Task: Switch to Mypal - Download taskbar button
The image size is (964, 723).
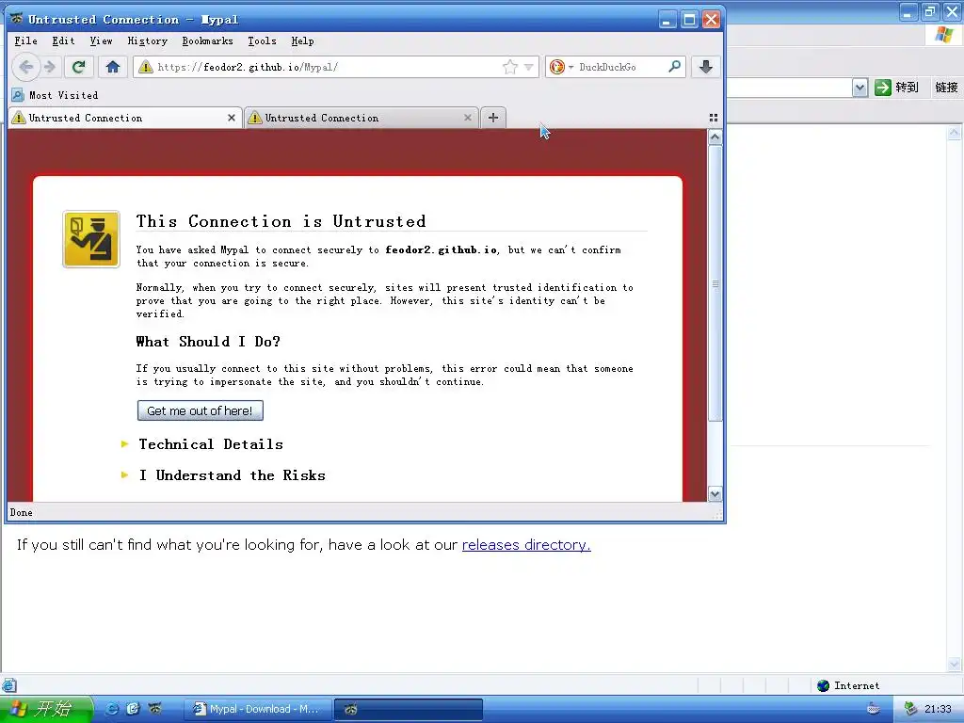Action: click(x=257, y=709)
